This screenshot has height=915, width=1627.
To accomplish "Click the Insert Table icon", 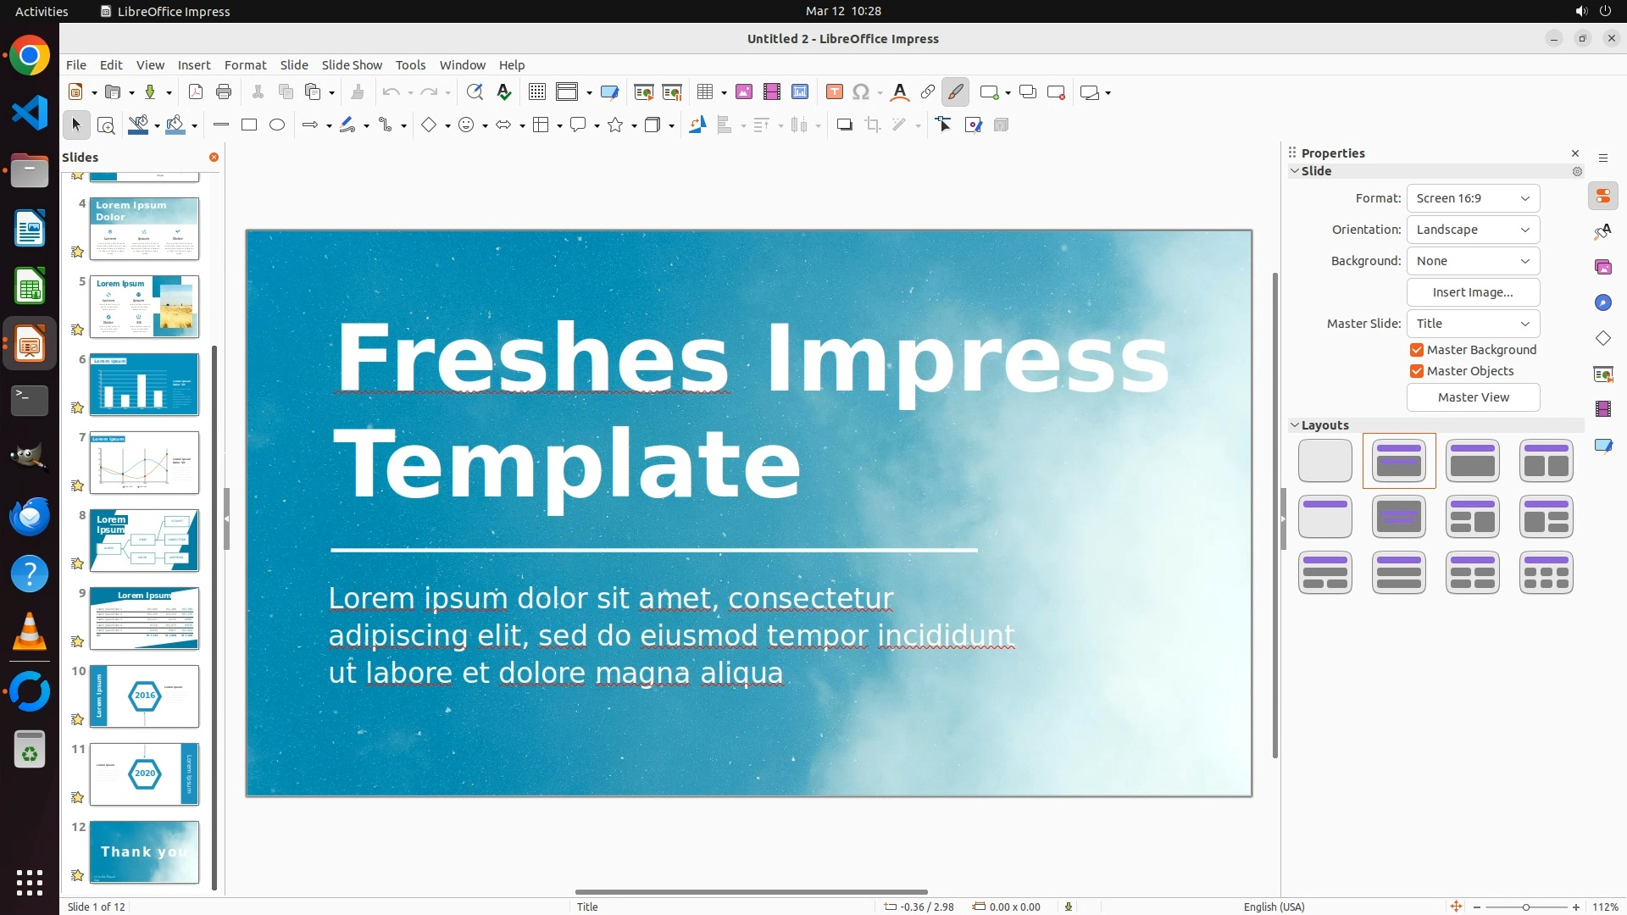I will [705, 92].
